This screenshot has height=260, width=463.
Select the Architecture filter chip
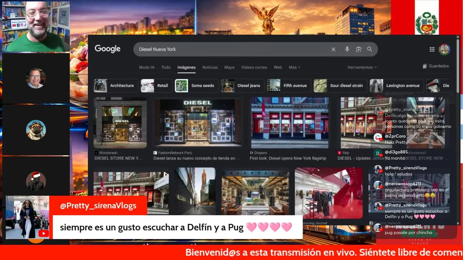[x=115, y=86]
